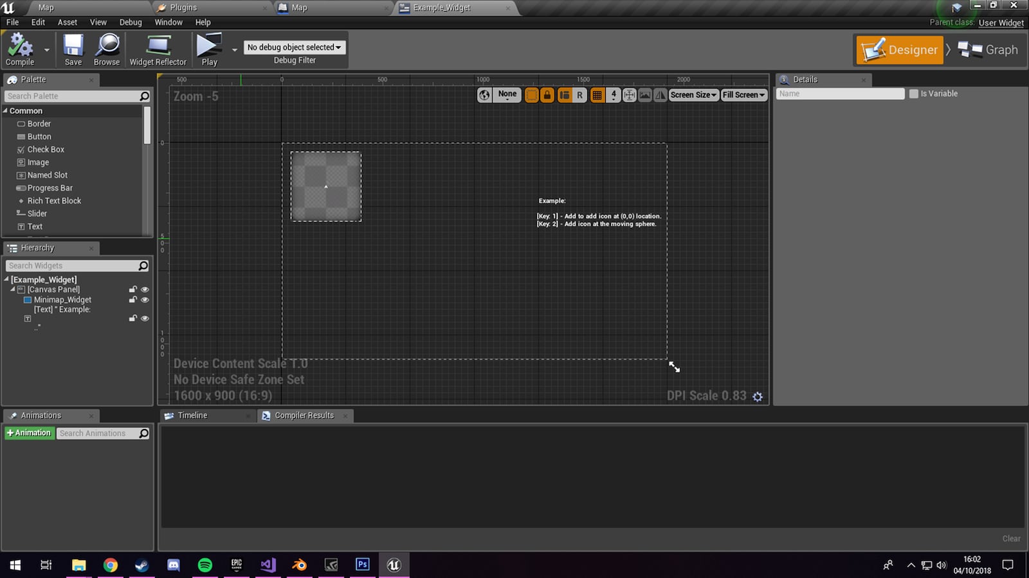Viewport: 1029px width, 578px height.
Task: Click the green Animation button
Action: pyautogui.click(x=29, y=433)
